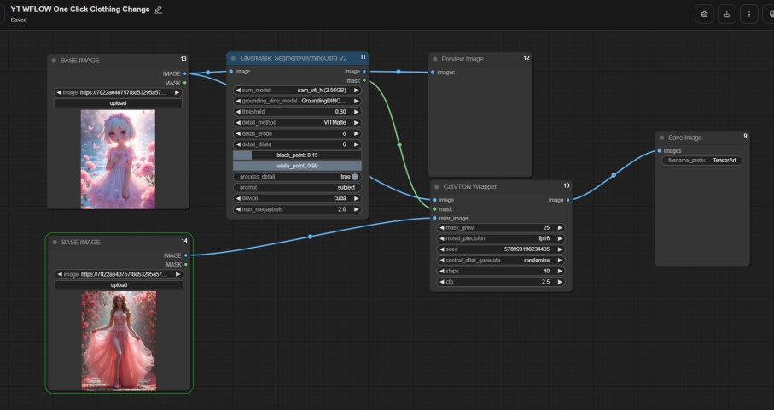Open control_after_generate randomize dropdown

click(501, 261)
